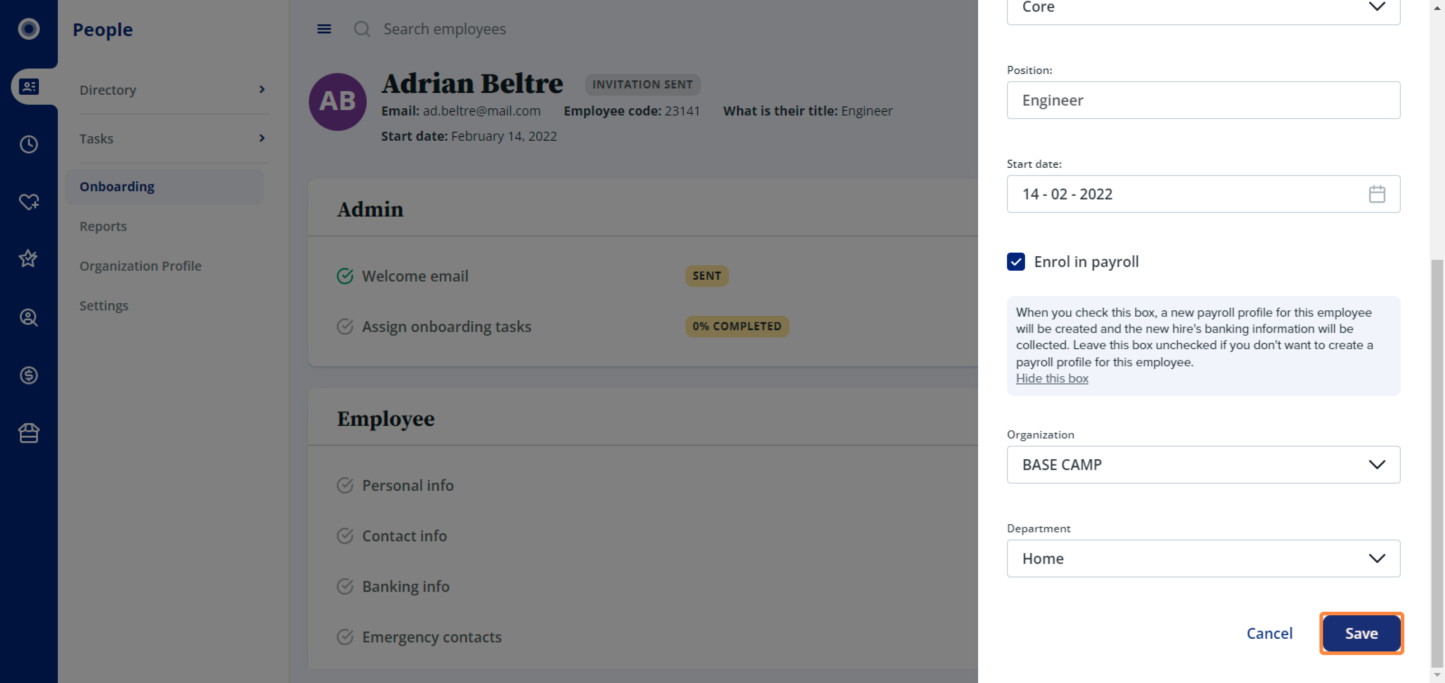Click the employee code 23141

point(682,111)
